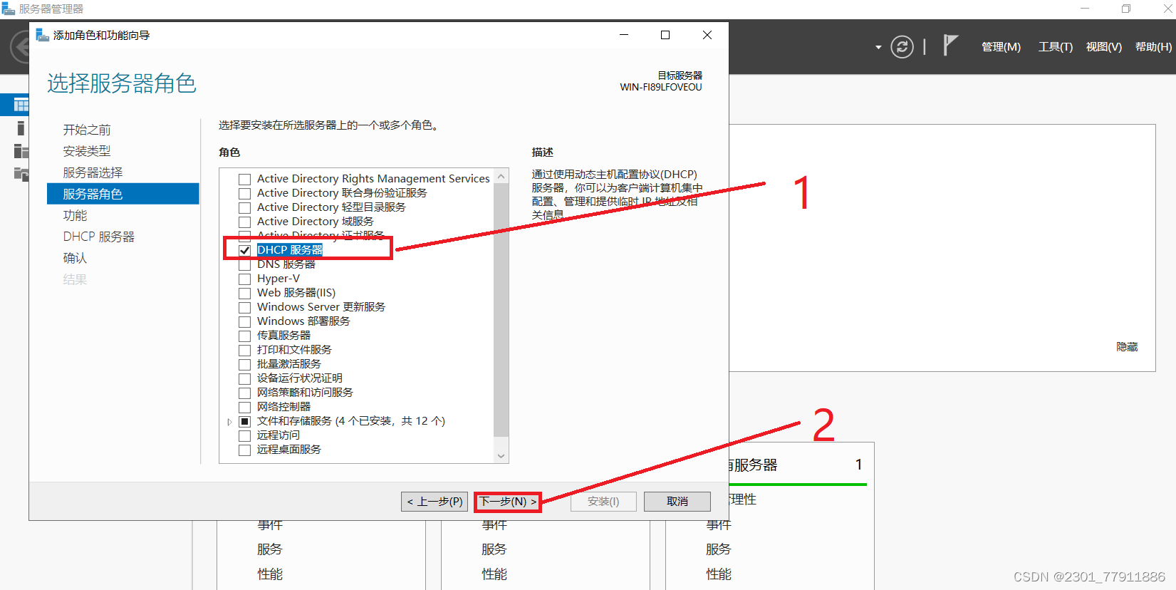
Task: Check the Windows 部署服务 role
Action: pyautogui.click(x=244, y=321)
